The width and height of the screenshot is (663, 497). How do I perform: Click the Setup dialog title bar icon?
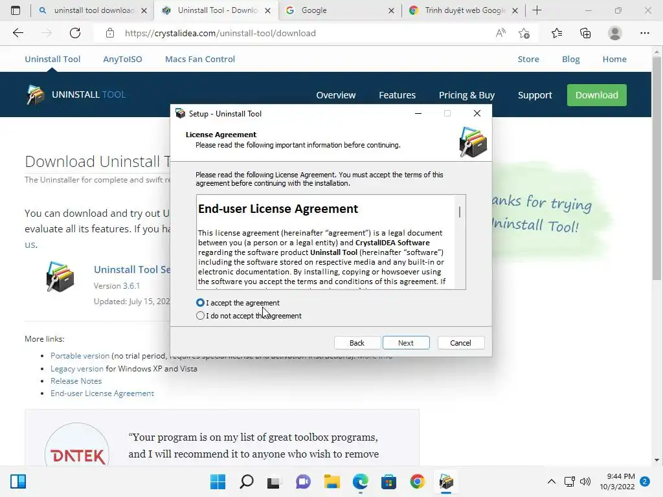click(x=181, y=113)
